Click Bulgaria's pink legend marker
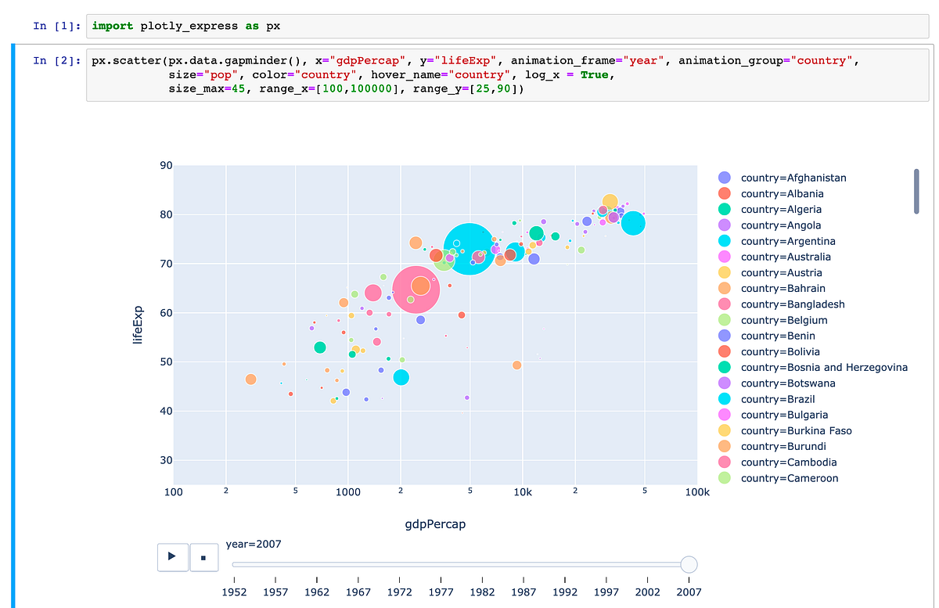Image resolution: width=939 pixels, height=608 pixels. tap(725, 415)
